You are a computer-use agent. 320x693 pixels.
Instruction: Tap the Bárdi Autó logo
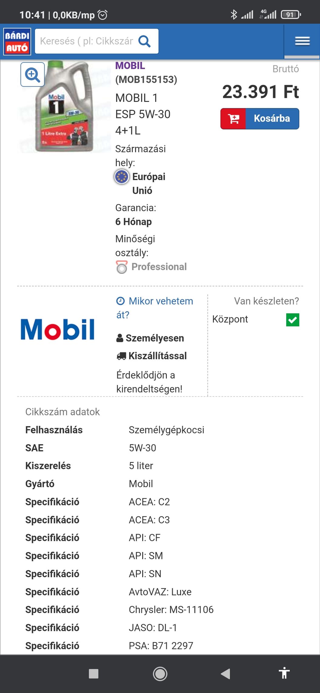[x=17, y=42]
